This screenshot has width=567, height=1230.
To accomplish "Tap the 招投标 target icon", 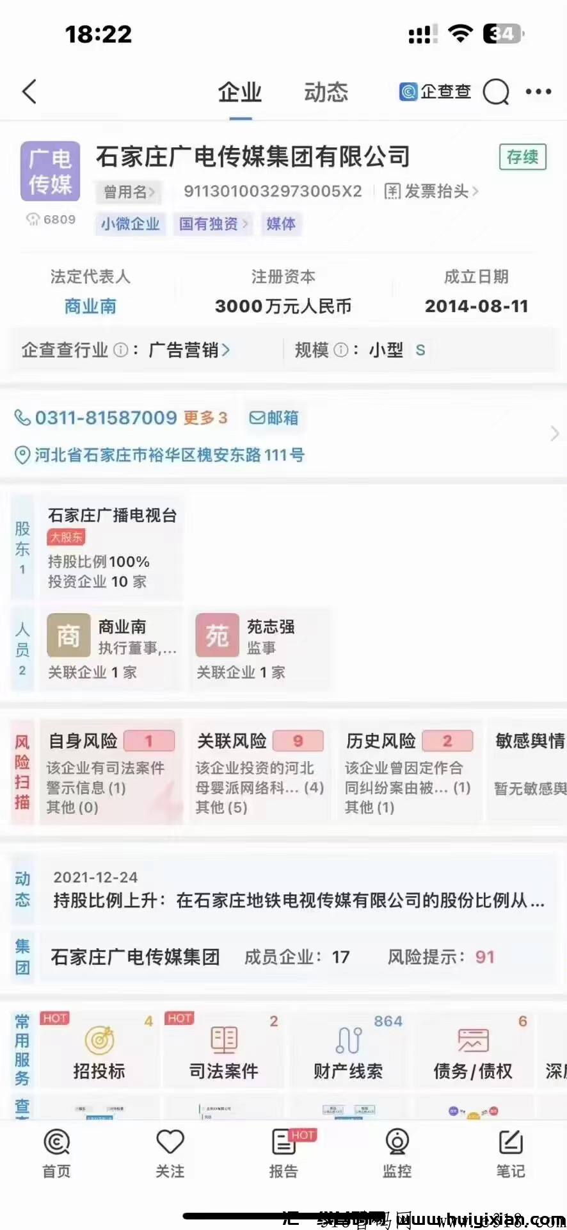I will tap(100, 1040).
